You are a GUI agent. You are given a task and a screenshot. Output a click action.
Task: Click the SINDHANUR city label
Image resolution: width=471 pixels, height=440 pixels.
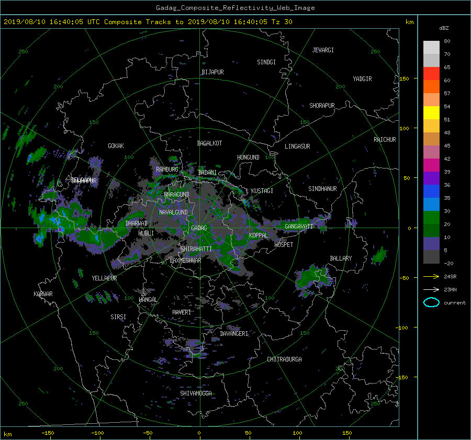click(x=322, y=189)
